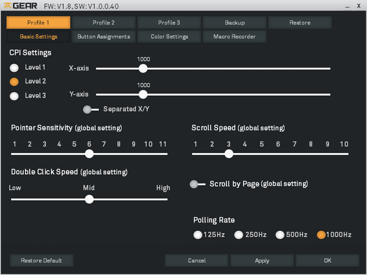Enable the Separated X/Y toggle
The image size is (367, 275).
click(88, 109)
